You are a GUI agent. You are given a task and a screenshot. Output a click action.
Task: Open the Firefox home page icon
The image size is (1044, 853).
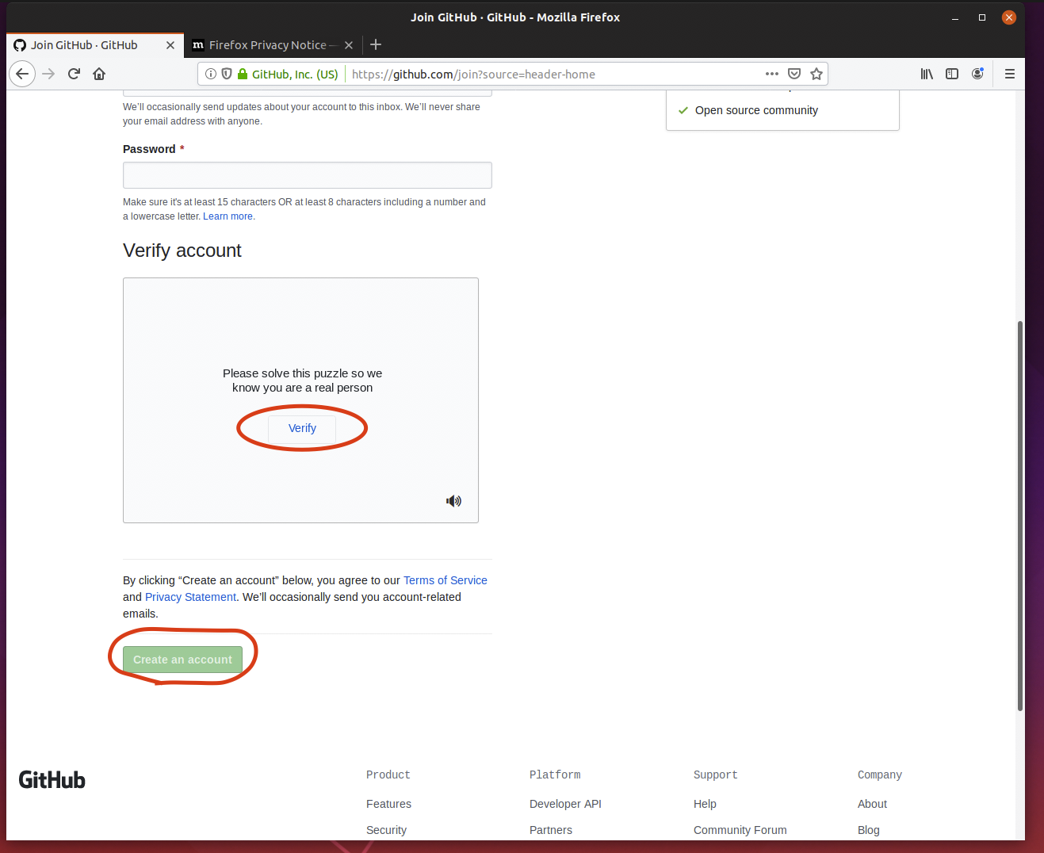tap(99, 74)
